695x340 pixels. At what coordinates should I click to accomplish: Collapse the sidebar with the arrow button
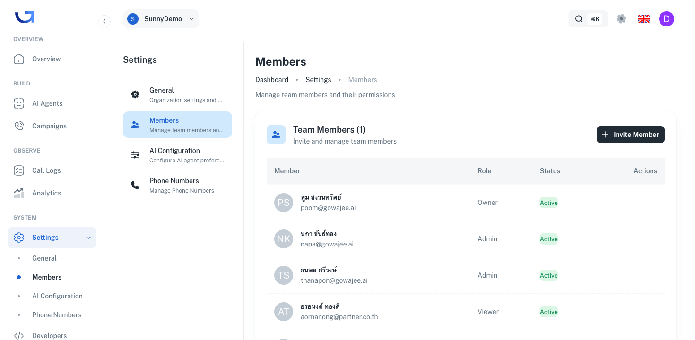104,21
